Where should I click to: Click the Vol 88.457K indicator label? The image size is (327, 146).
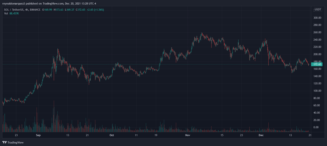coord(11,13)
